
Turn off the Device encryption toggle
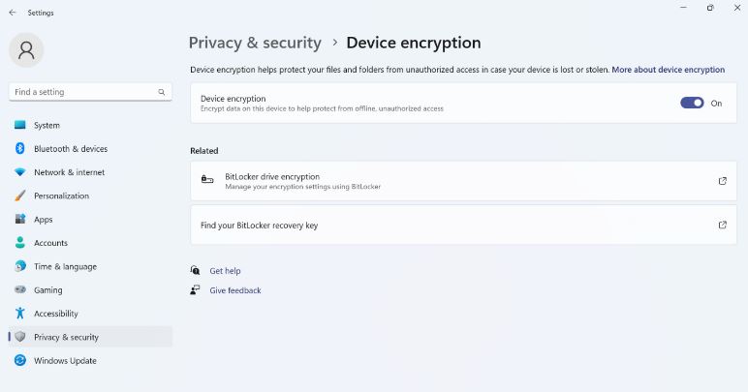tap(692, 103)
